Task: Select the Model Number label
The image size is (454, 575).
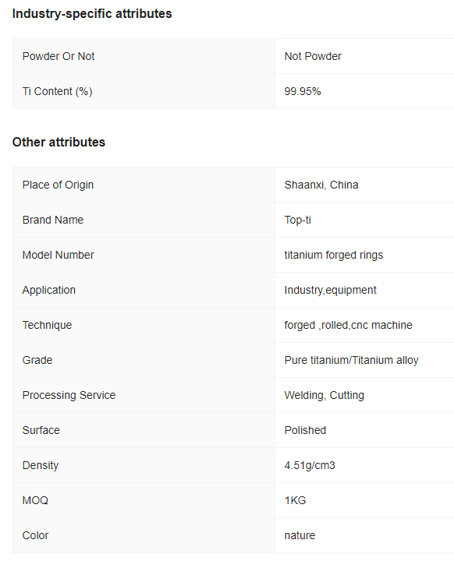Action: [x=58, y=255]
